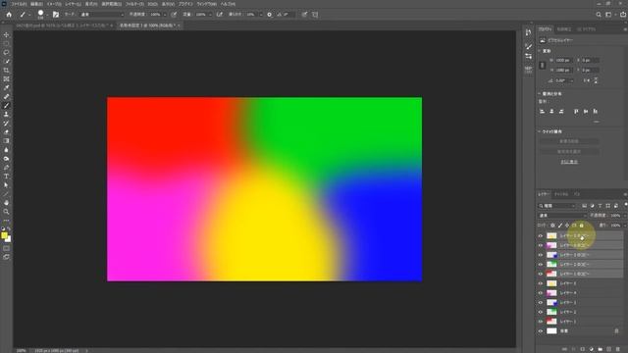This screenshot has height=353, width=628.
Task: Select the Eyedropper tool
Action: [x=6, y=87]
